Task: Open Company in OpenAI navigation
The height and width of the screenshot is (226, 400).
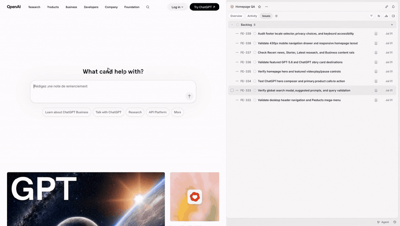Action: tap(111, 7)
